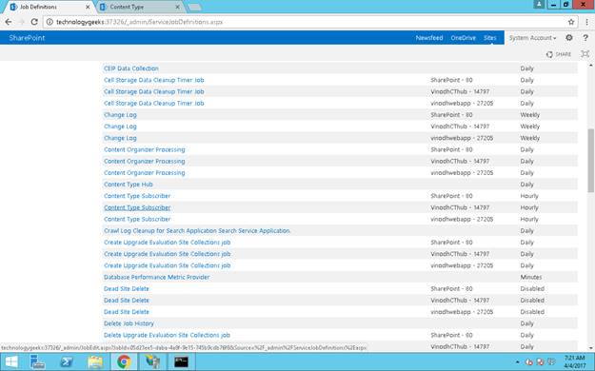
Task: Click 'Disabled' for Dead Site Delete vinodhwebapp
Action: click(x=532, y=312)
